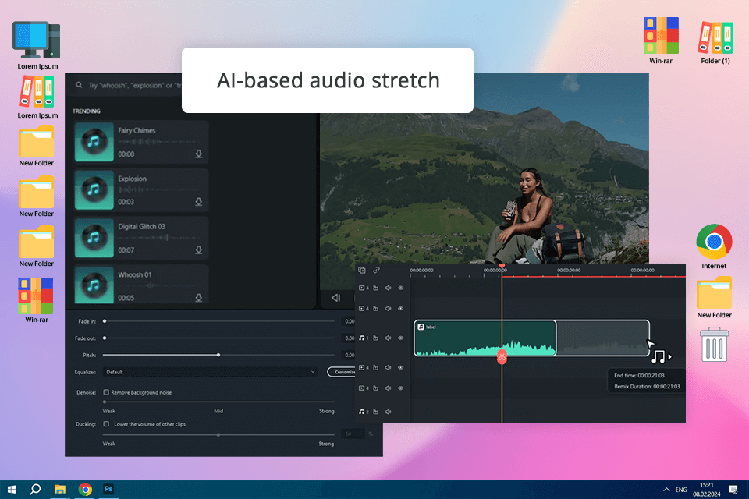Open the Win-rar icon at bottom left of desktop
749x499 pixels.
point(37,300)
